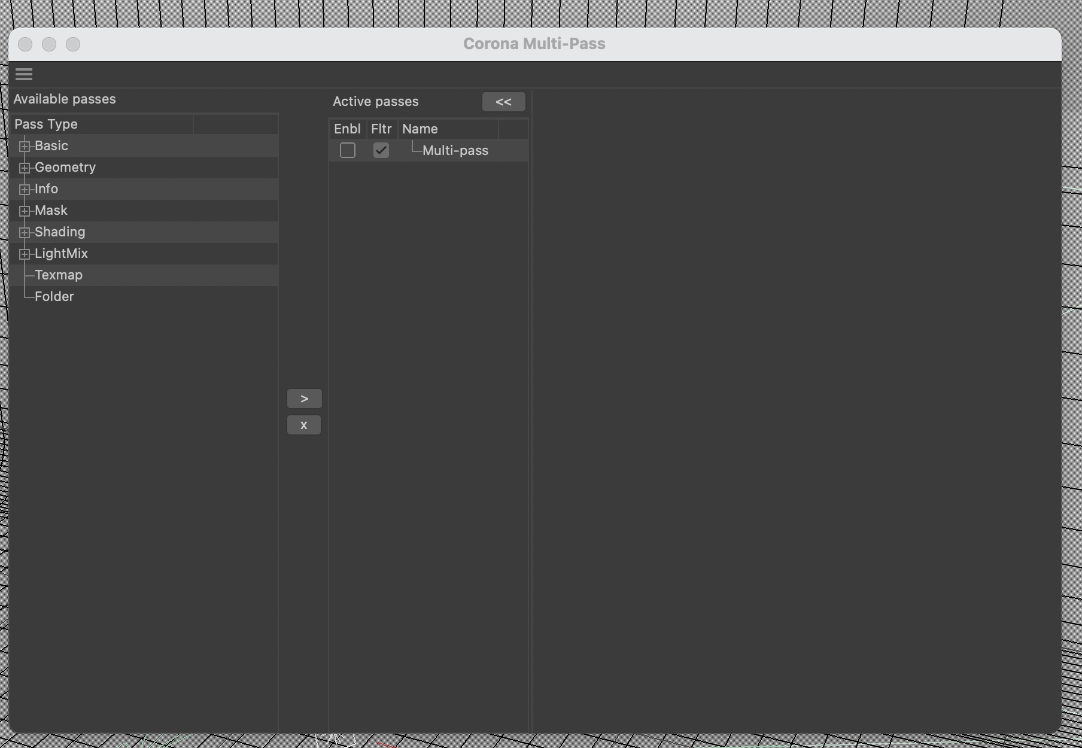Expand the LightMix pass category

pyautogui.click(x=25, y=254)
